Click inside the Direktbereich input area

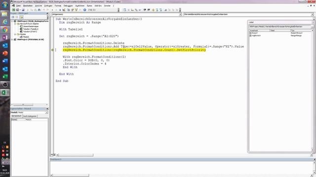[x=181, y=167]
